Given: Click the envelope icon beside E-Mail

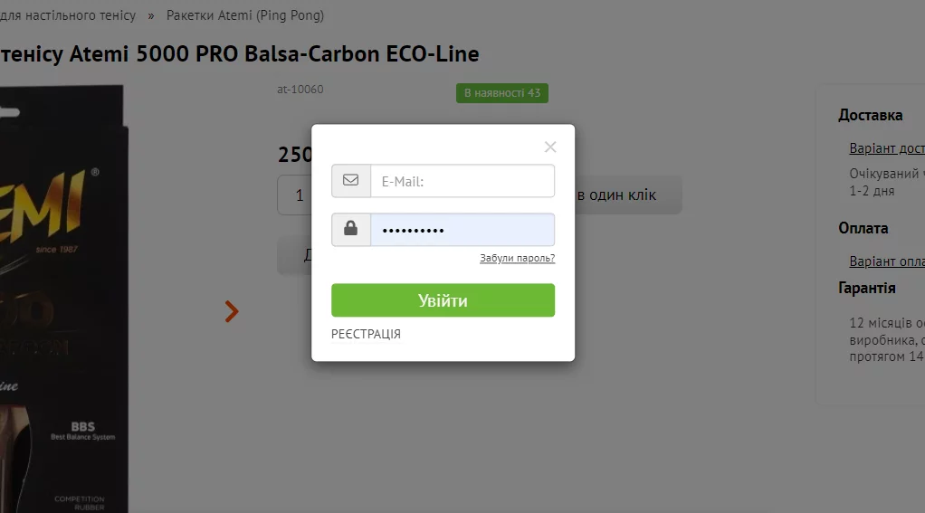Looking at the screenshot, I should [x=351, y=181].
